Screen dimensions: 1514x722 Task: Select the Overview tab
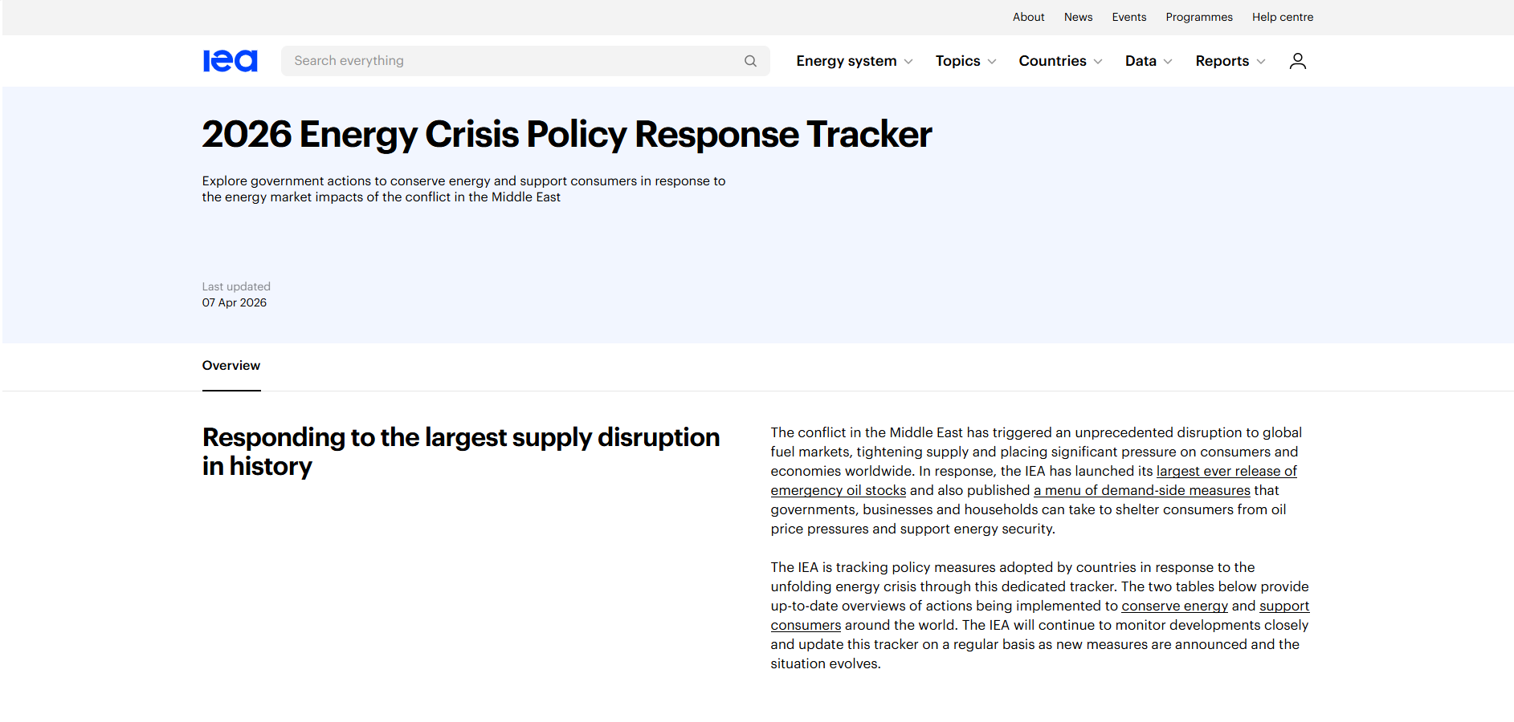(231, 366)
